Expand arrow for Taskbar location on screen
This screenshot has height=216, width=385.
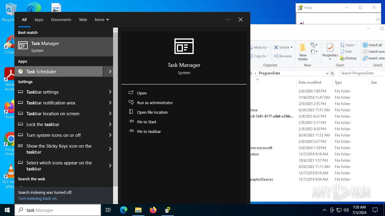(x=110, y=113)
